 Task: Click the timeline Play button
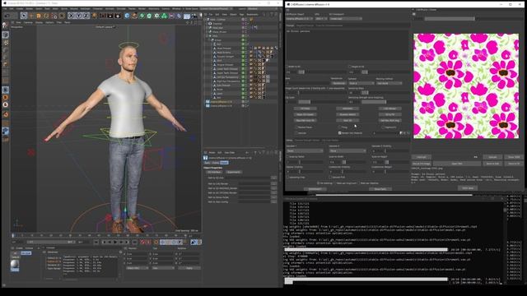[115, 242]
